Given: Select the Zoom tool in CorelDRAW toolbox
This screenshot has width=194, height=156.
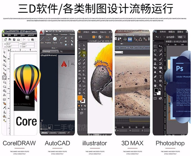Looking at the screenshot, I should point(4,65).
